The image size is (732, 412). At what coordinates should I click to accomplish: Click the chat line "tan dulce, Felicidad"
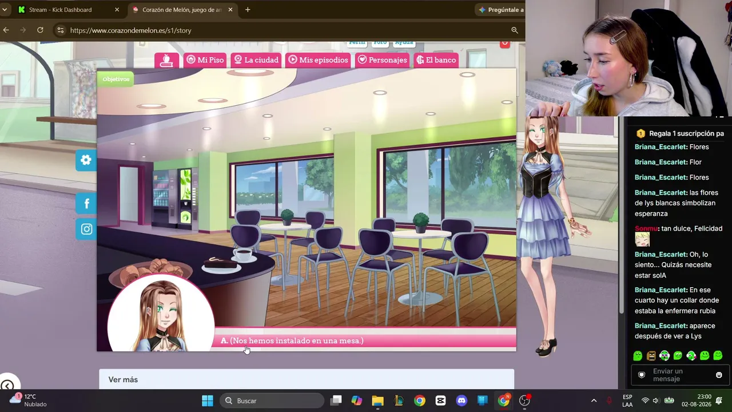pyautogui.click(x=692, y=228)
